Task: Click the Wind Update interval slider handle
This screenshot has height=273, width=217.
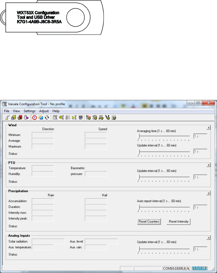Action: pos(138,152)
